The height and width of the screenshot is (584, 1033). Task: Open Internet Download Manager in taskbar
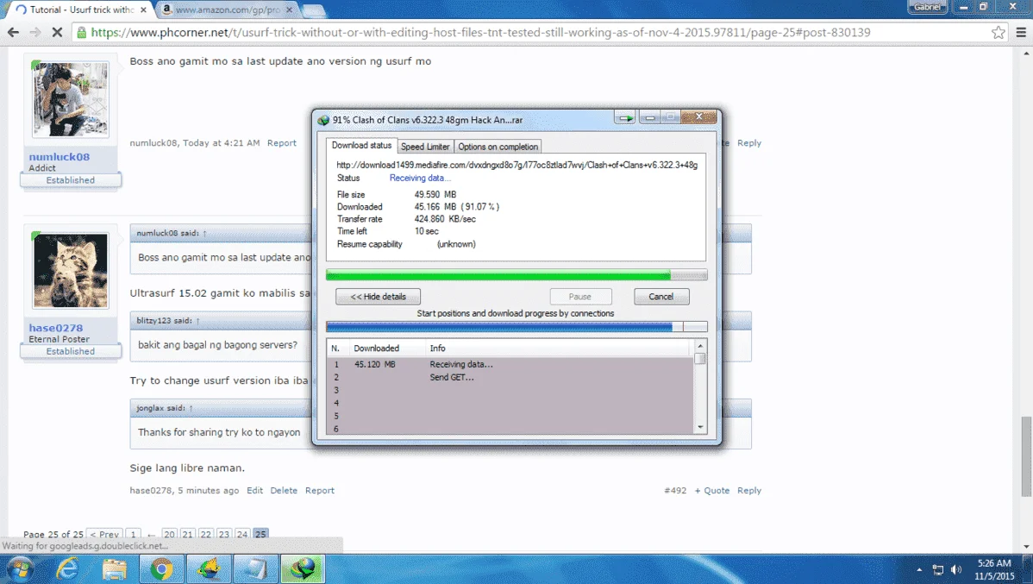[x=303, y=568]
